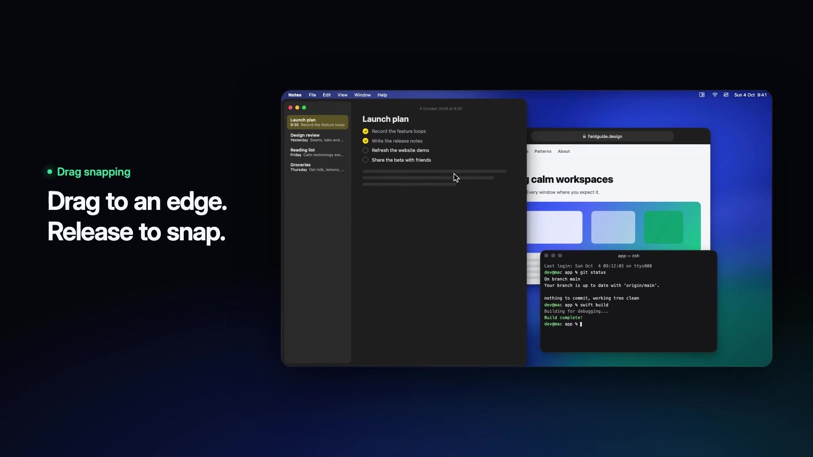
Task: Click the nothing to commit line in terminal
Action: pyautogui.click(x=592, y=298)
